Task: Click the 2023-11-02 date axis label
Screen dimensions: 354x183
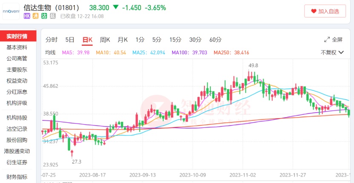Action: coord(243,175)
